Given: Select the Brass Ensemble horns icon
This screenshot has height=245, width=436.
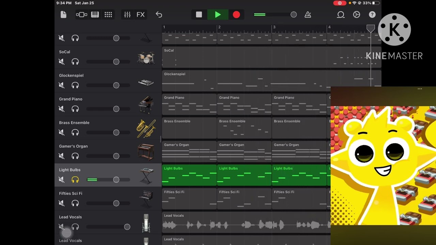Looking at the screenshot, I should point(146,129).
